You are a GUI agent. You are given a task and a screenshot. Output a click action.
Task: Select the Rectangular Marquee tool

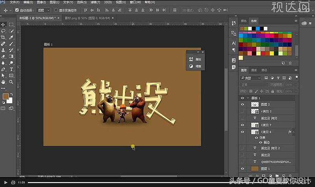tap(11, 24)
